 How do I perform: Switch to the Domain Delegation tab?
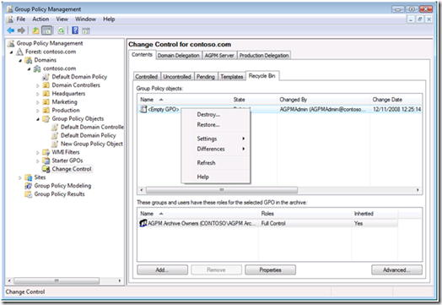point(179,56)
